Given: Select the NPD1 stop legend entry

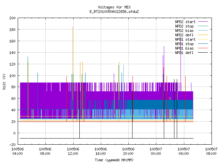Looking at the screenshot, I should tap(184, 44).
